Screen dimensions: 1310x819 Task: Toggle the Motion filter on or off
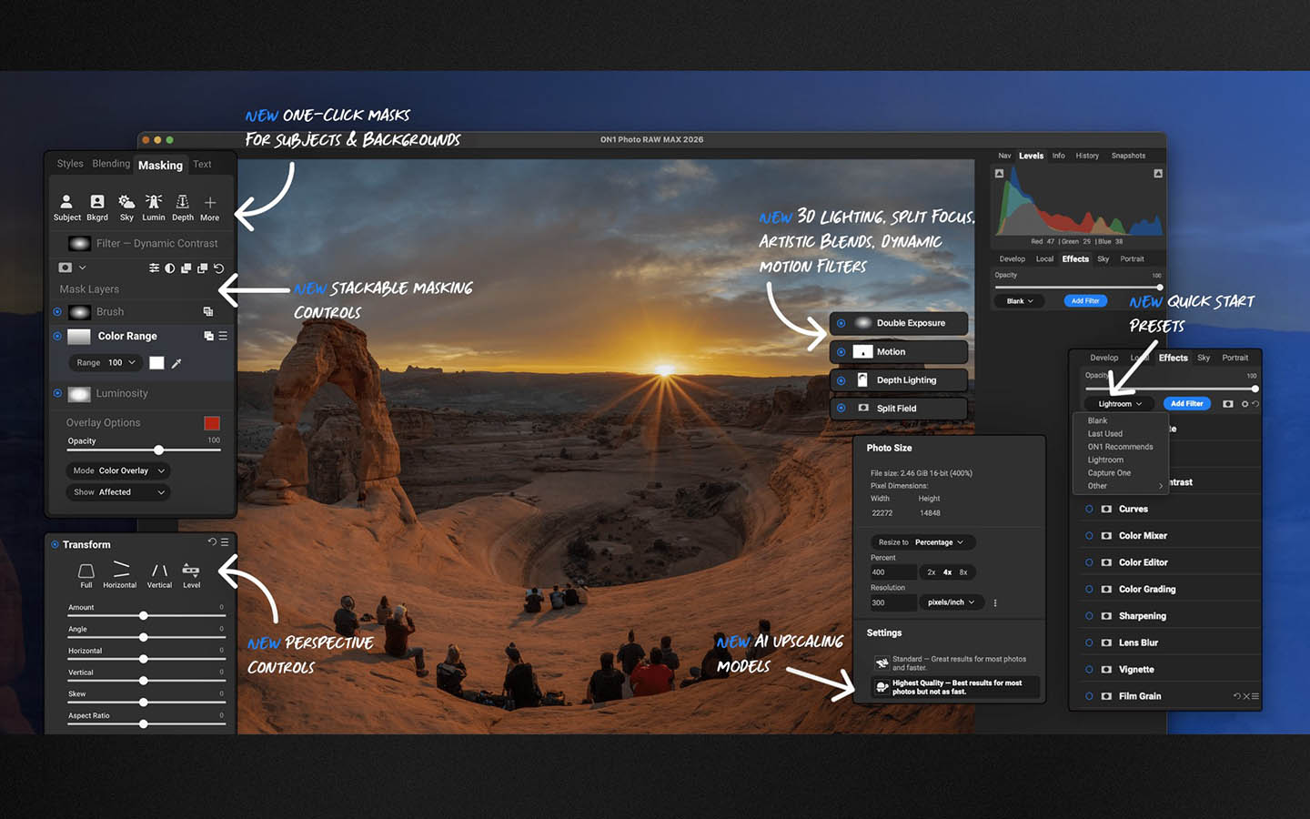click(x=841, y=352)
